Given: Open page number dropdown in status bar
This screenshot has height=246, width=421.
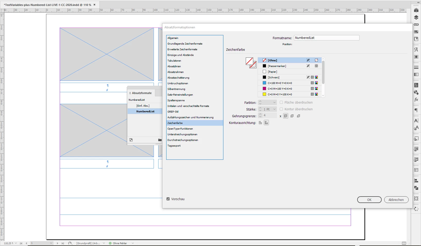Looking at the screenshot, I should pyautogui.click(x=51, y=243).
